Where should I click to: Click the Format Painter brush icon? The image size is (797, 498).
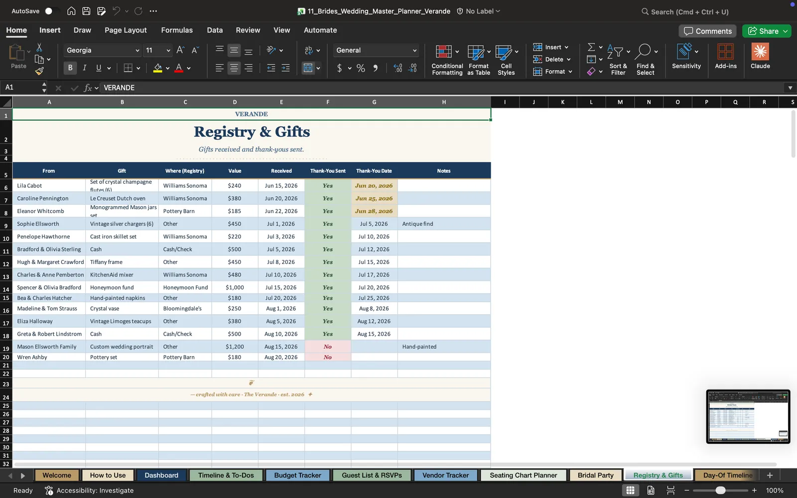pyautogui.click(x=39, y=71)
